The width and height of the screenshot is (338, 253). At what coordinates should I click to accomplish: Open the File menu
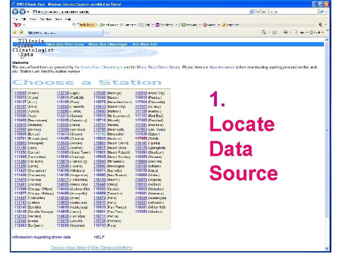point(15,19)
